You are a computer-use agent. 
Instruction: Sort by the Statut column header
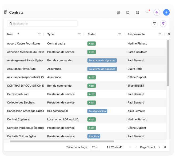(91, 34)
